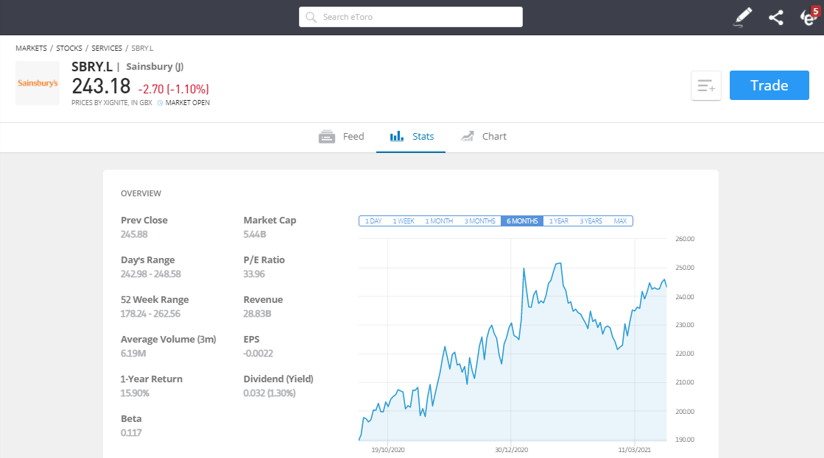The image size is (824, 458).
Task: Click the Feed tab icon
Action: (x=326, y=137)
